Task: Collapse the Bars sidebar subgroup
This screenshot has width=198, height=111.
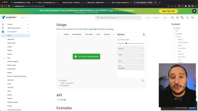Action: (5, 58)
